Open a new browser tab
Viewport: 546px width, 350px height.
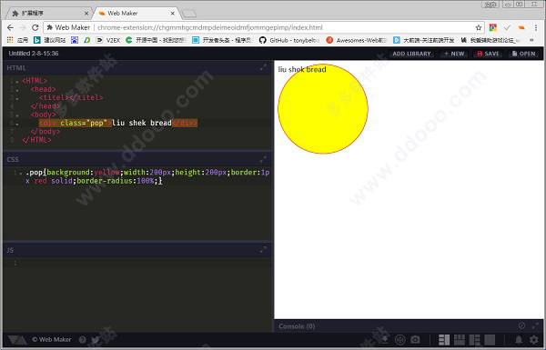(x=188, y=14)
